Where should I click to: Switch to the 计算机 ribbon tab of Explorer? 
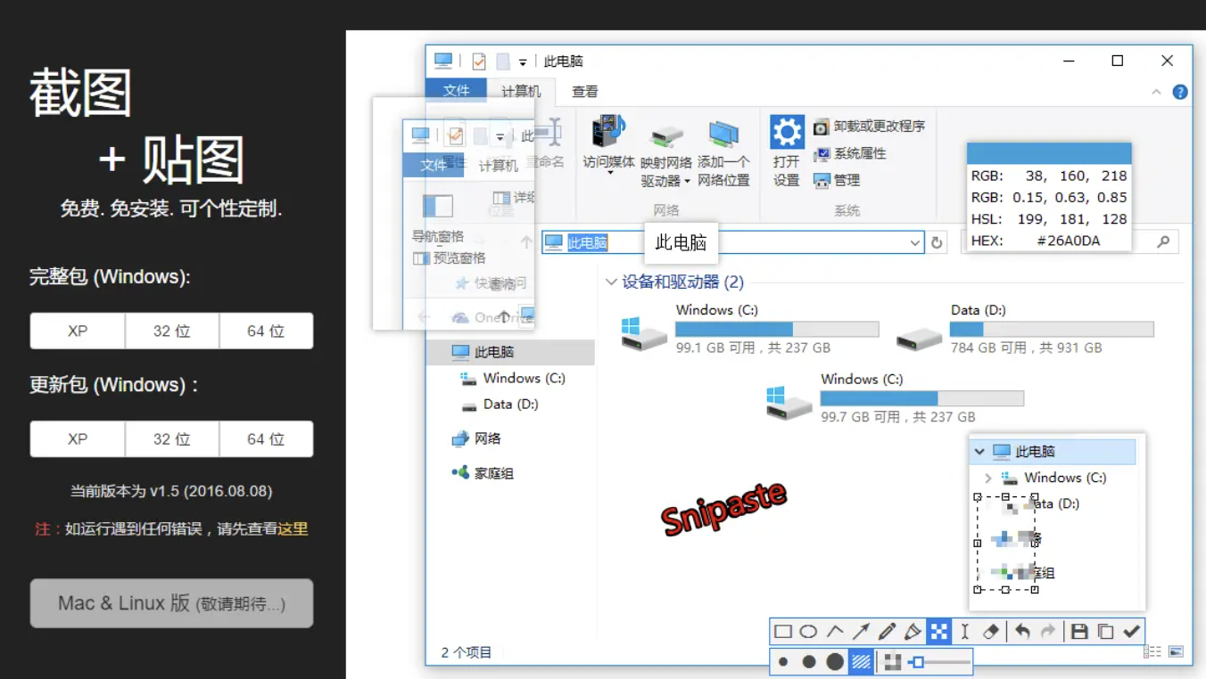[x=521, y=91]
